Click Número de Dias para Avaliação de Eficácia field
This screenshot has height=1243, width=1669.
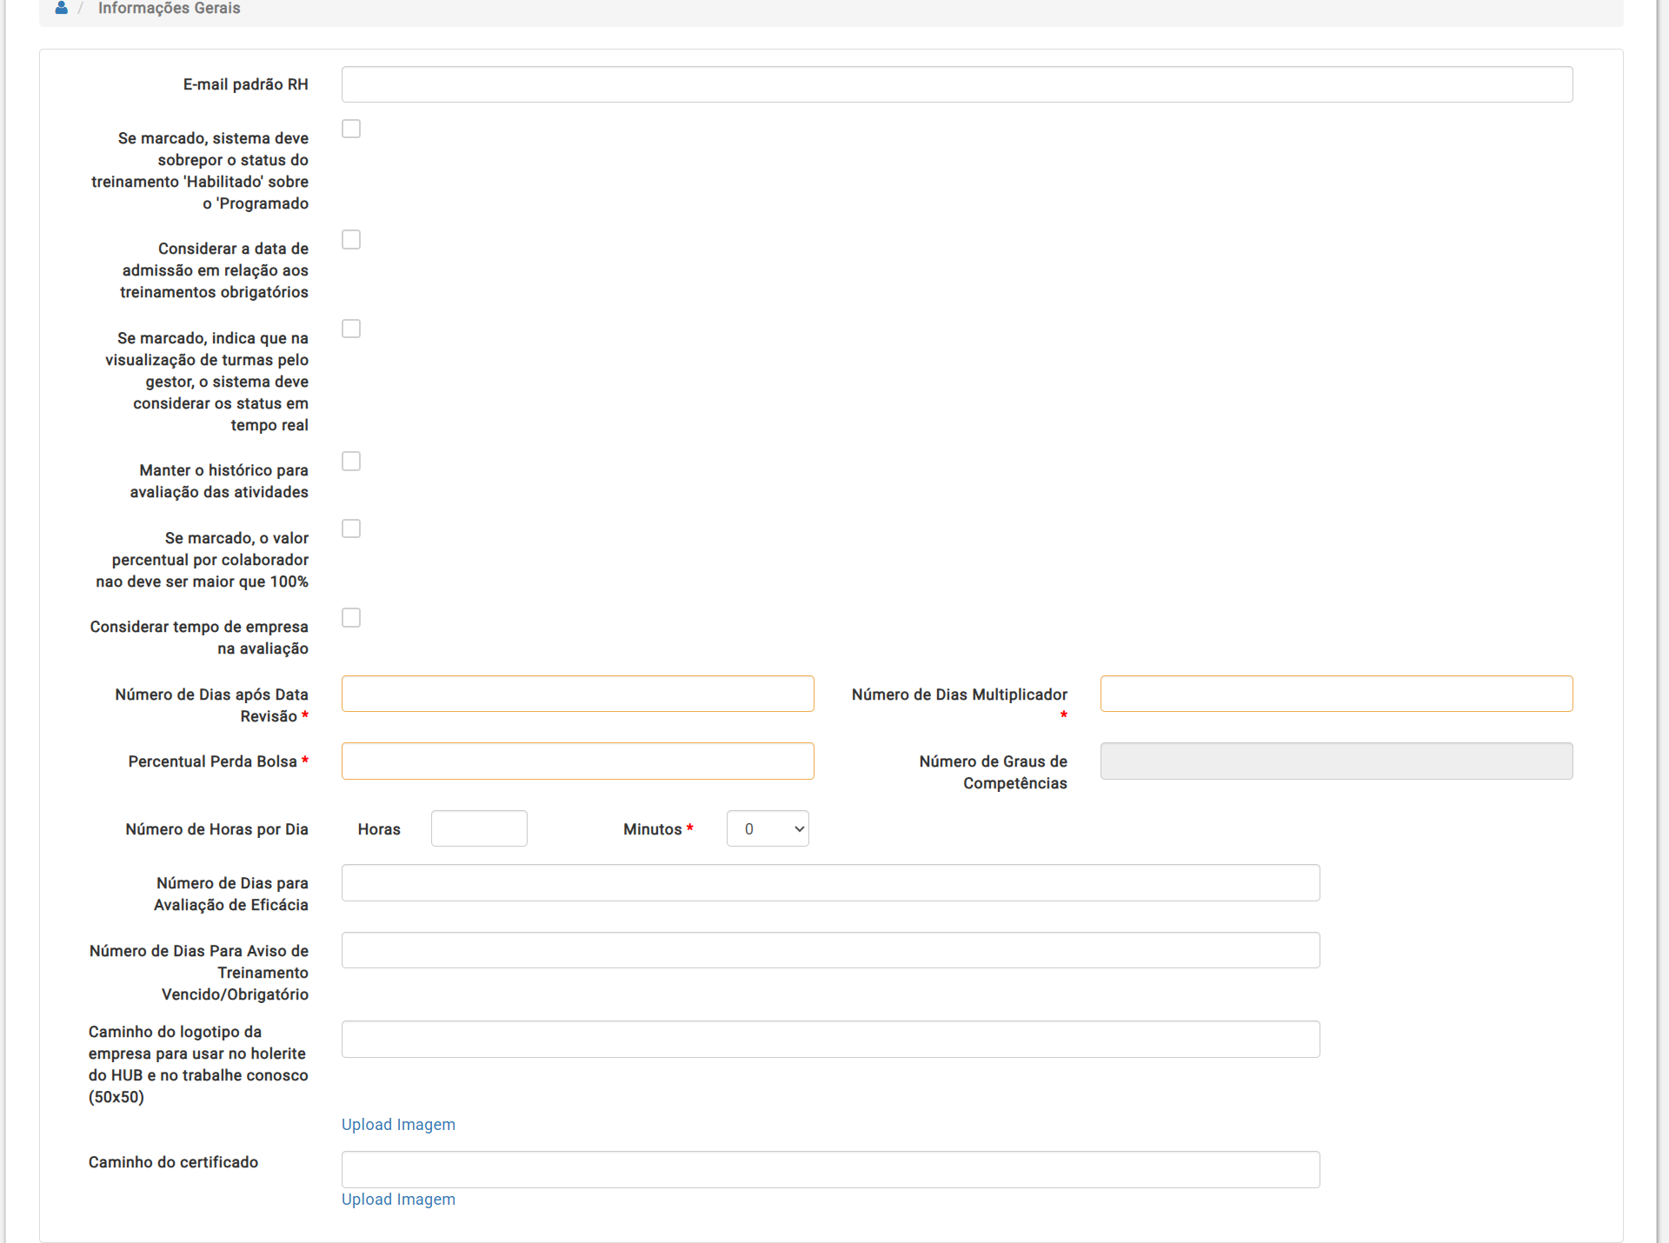[x=830, y=883]
